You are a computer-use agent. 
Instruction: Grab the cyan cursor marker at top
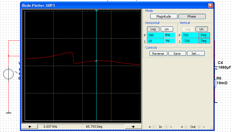(96, 10)
